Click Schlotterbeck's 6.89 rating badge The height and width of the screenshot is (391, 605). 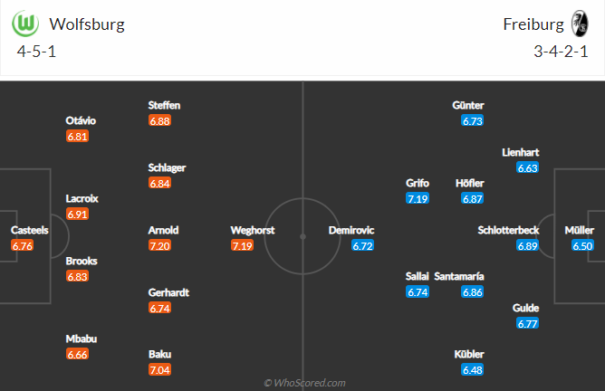coord(527,245)
